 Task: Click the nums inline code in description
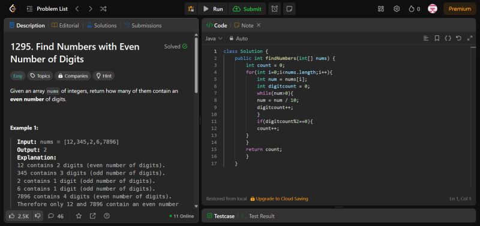point(52,91)
